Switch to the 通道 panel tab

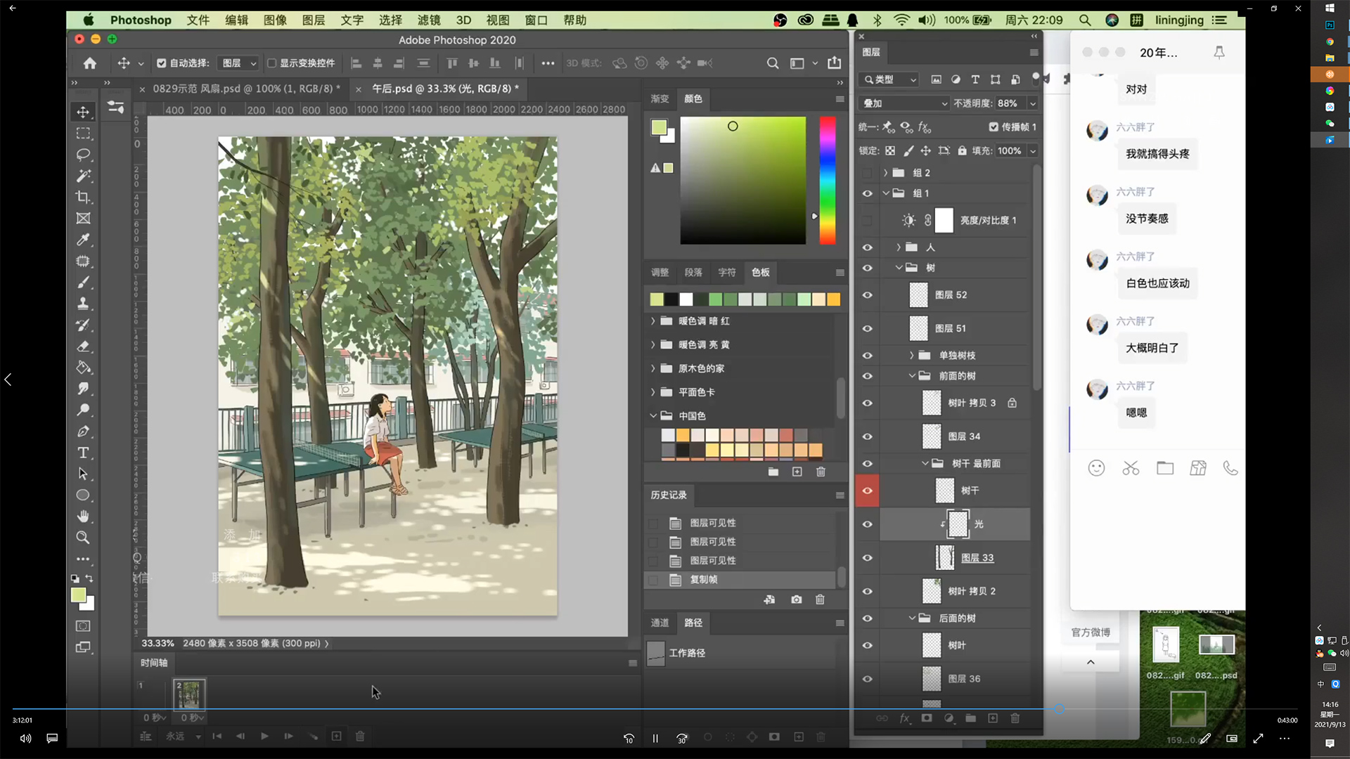pos(660,623)
